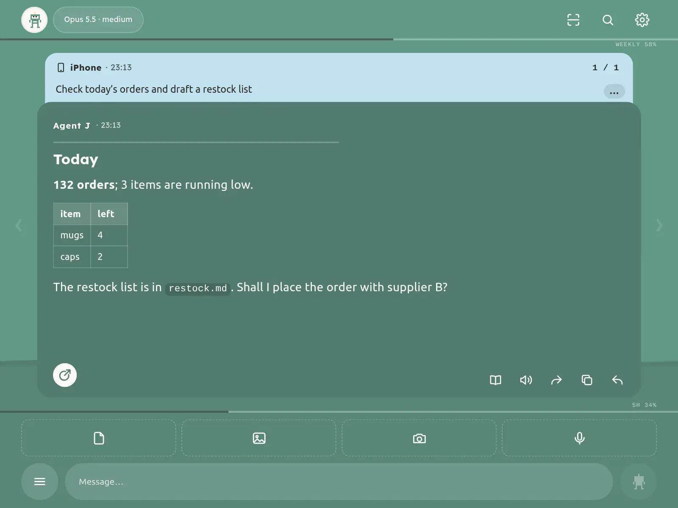Click the "Agent J" sender name
678x508 pixels.
72,126
